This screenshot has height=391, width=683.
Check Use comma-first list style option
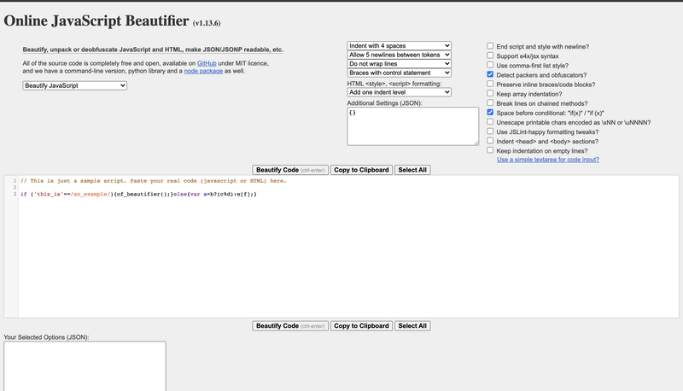pyautogui.click(x=490, y=65)
